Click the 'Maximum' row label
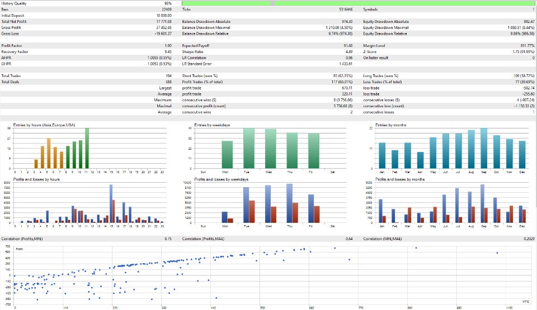 tap(163, 100)
